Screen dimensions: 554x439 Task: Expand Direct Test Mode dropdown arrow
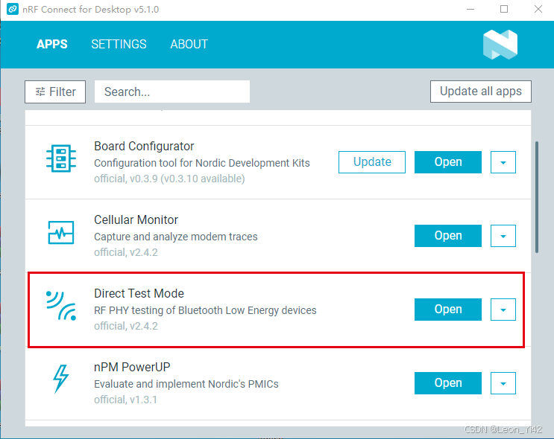[x=503, y=310]
